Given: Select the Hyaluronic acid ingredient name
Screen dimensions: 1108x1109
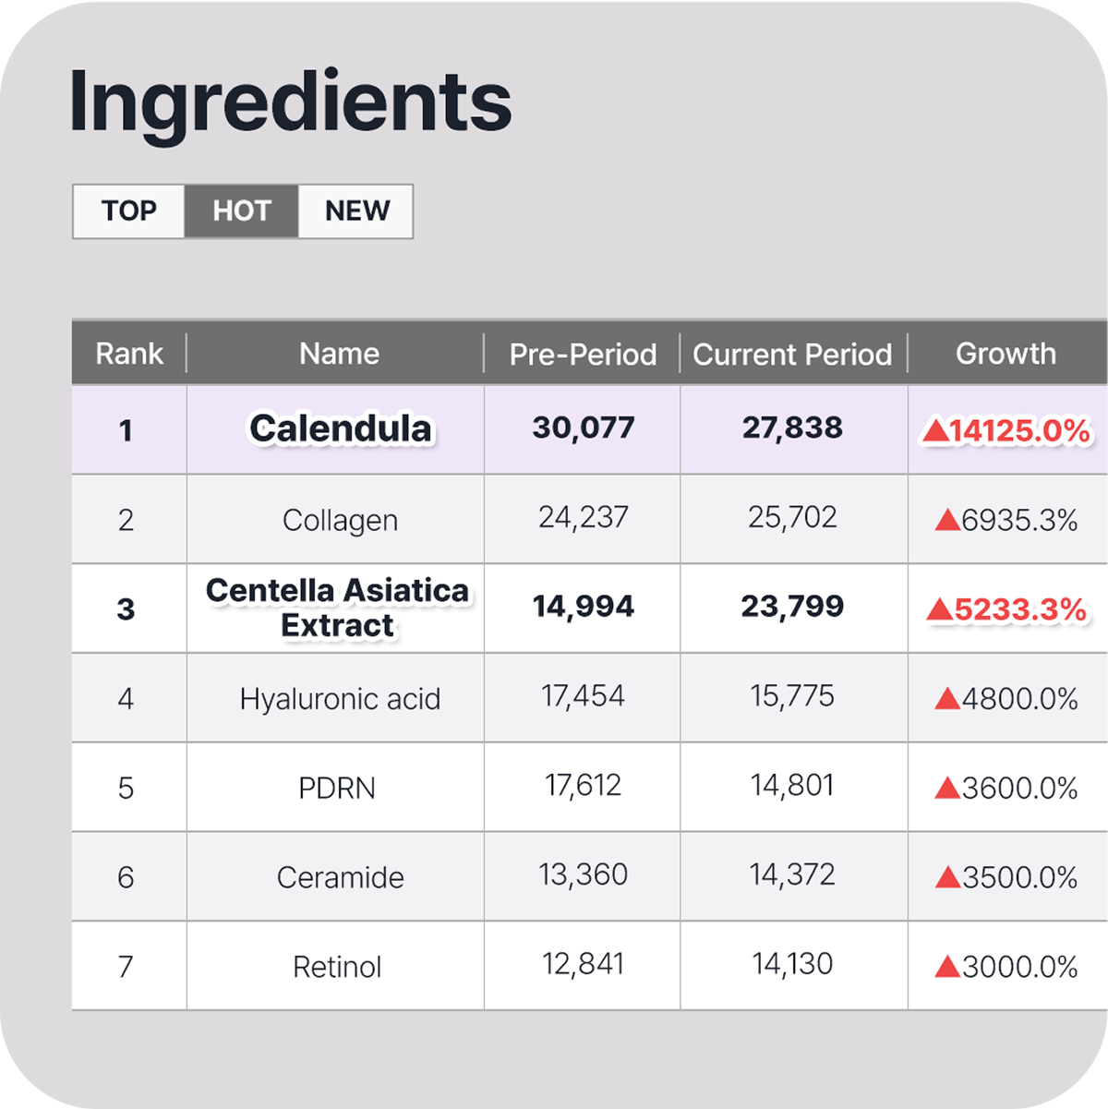Looking at the screenshot, I should (x=340, y=699).
